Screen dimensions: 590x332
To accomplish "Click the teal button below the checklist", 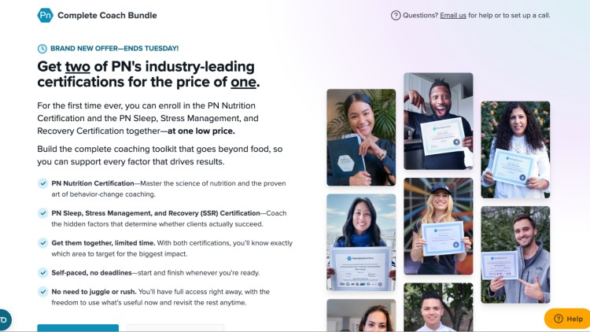I will (78, 328).
